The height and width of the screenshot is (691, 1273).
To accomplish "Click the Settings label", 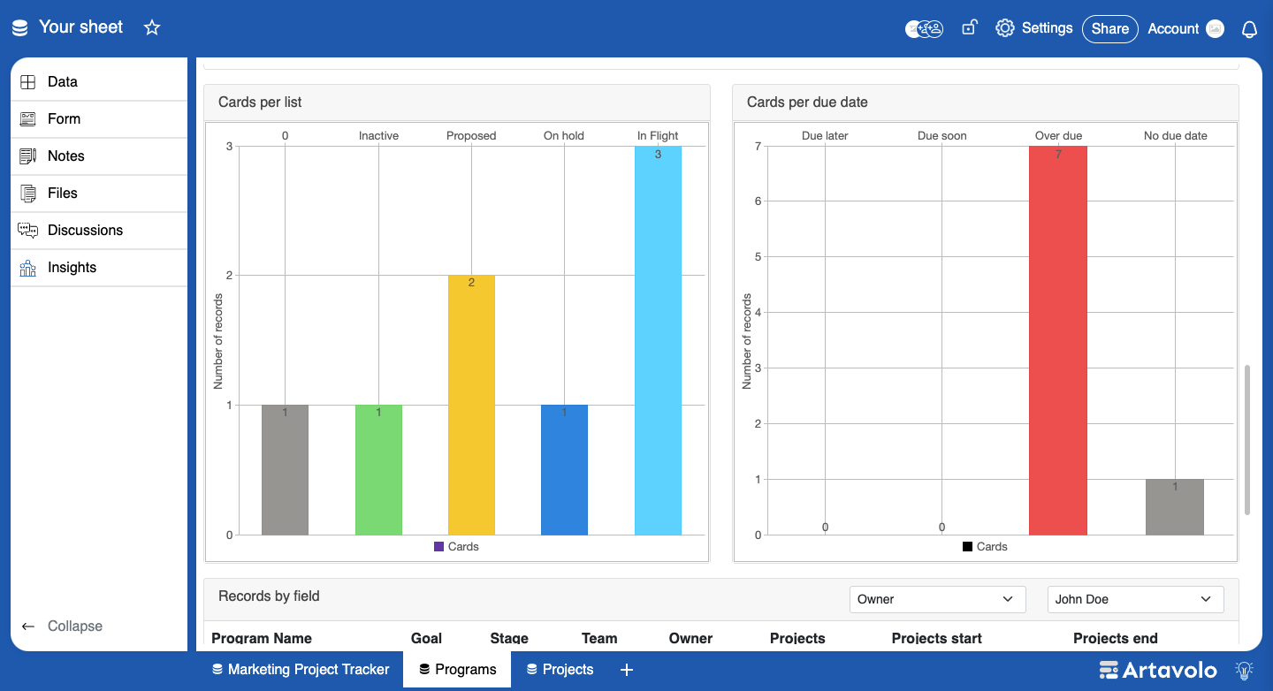I will (x=1047, y=28).
